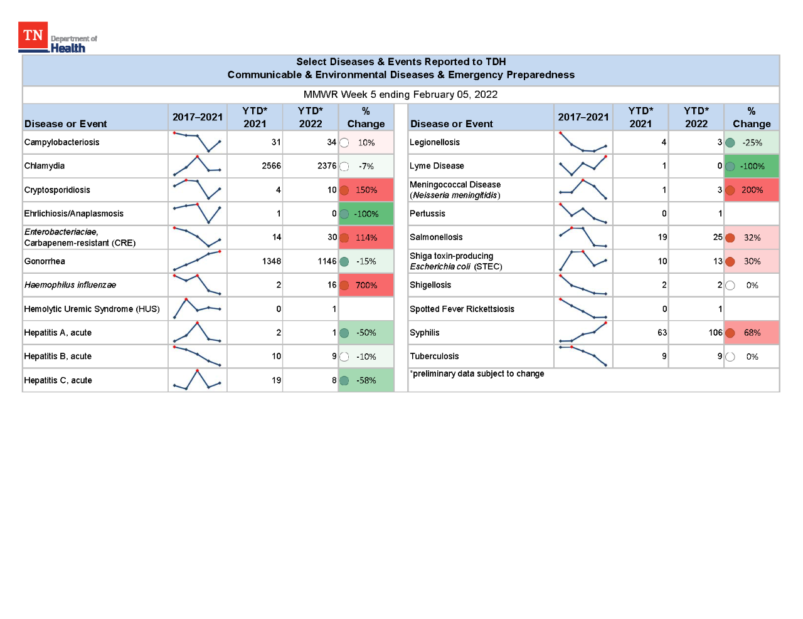The image size is (803, 619).
Task: Click the Chlamydia 2017–2021 sparkline
Action: pyautogui.click(x=197, y=165)
